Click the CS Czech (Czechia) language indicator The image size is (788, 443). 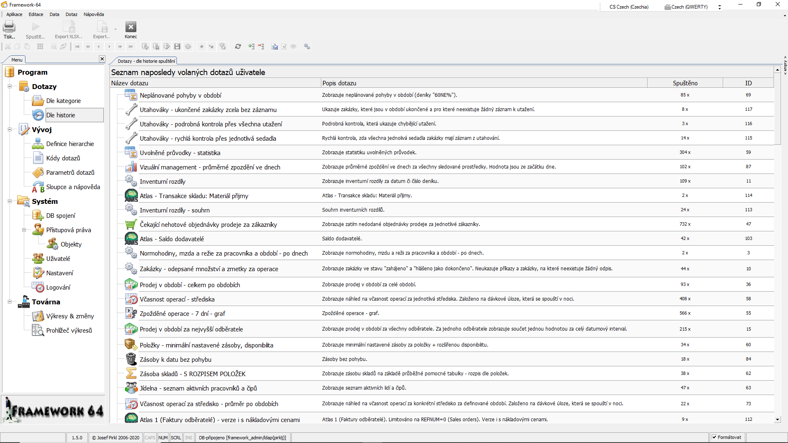coord(629,7)
